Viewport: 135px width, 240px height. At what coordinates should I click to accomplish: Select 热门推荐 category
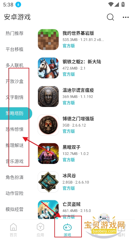pos(15,33)
